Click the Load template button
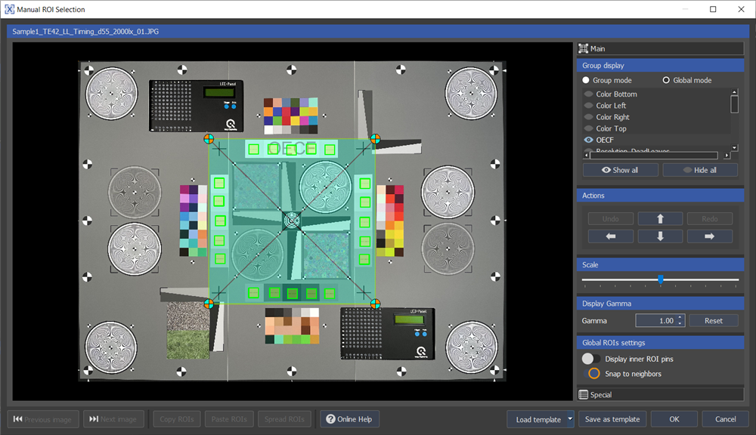 point(538,419)
